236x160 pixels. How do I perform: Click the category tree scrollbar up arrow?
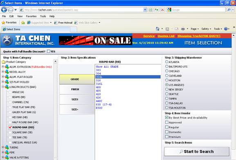(x=55, y=61)
